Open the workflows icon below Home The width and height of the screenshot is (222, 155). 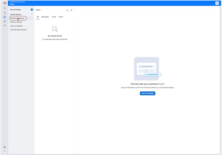[x=5, y=13]
